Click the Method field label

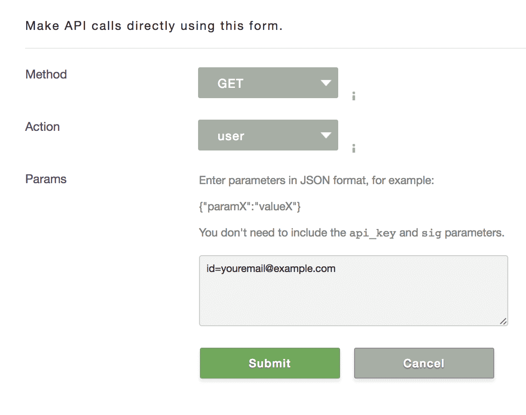click(x=46, y=74)
